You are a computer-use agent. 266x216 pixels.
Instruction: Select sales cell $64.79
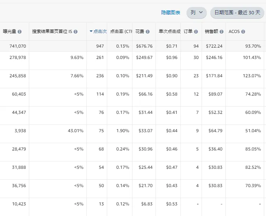point(216,131)
